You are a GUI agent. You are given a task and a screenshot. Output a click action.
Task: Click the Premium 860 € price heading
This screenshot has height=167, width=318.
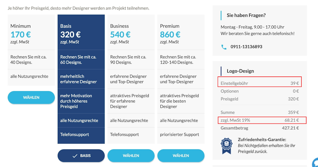[170, 34]
